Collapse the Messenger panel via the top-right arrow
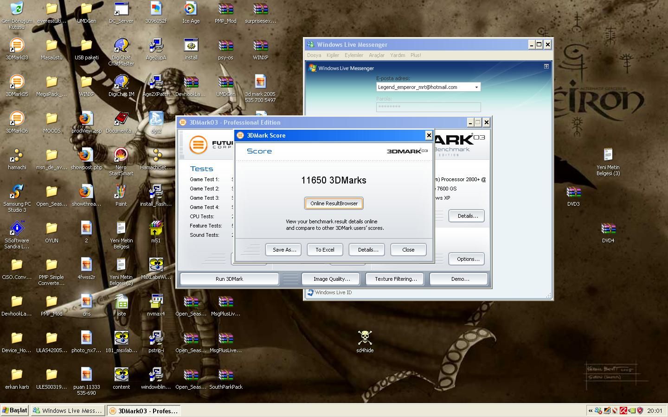Viewport: 668px width, 417px height. 546,66
